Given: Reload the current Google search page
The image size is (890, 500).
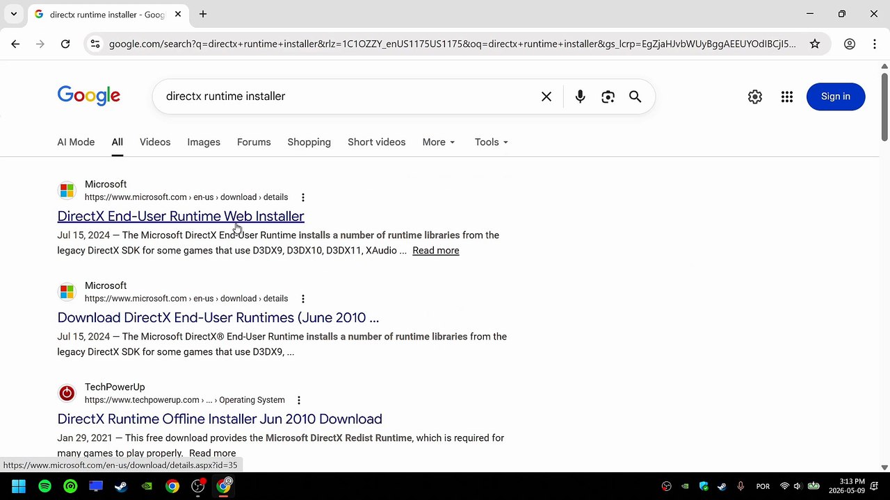Looking at the screenshot, I should (x=65, y=44).
